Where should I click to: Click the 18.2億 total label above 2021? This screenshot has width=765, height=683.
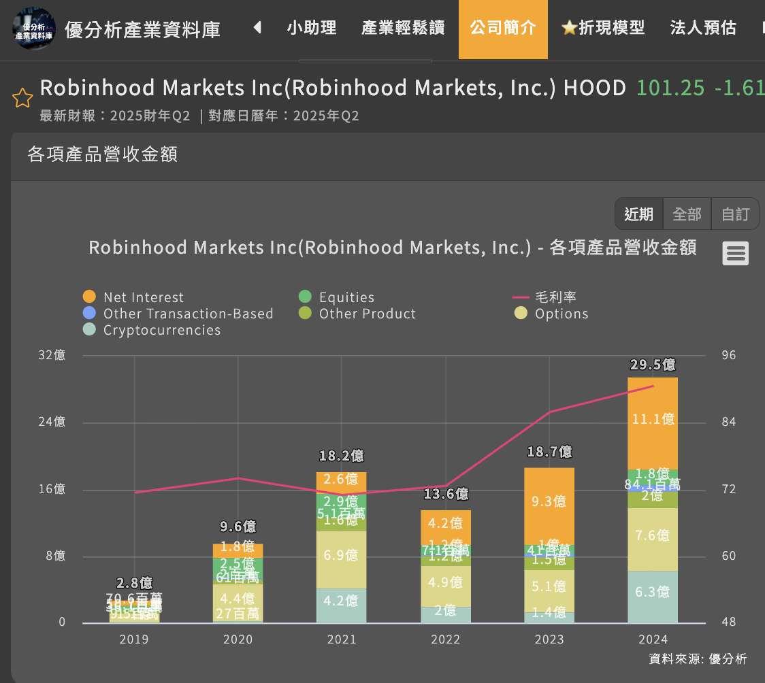point(342,456)
